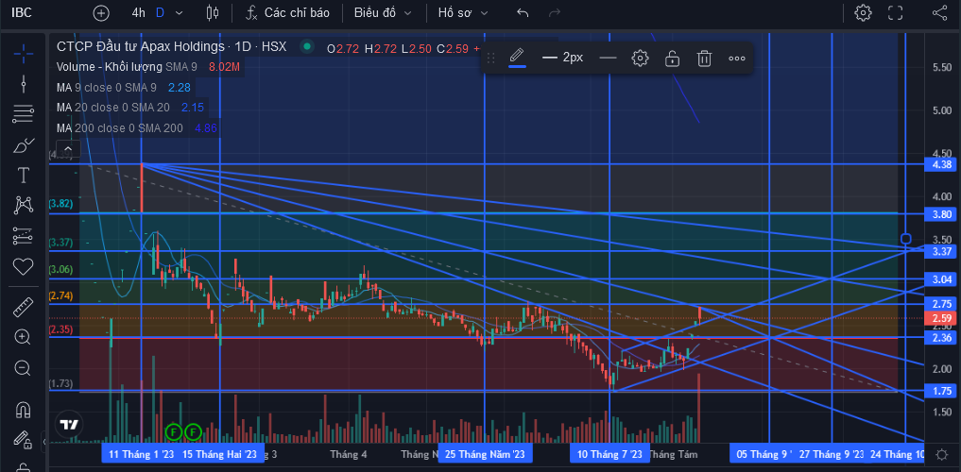Add a compare symbol with plus icon
Image resolution: width=961 pixels, height=472 pixels.
click(x=100, y=13)
